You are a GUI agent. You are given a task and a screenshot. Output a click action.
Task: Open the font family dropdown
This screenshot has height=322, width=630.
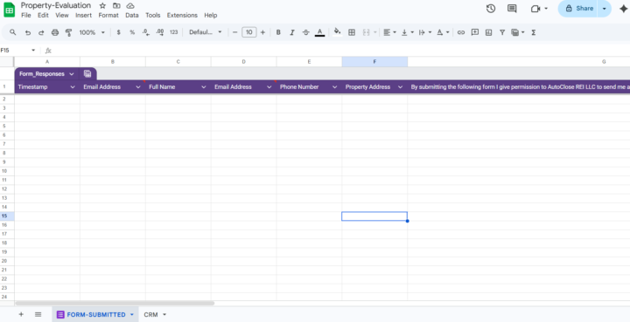pyautogui.click(x=206, y=32)
